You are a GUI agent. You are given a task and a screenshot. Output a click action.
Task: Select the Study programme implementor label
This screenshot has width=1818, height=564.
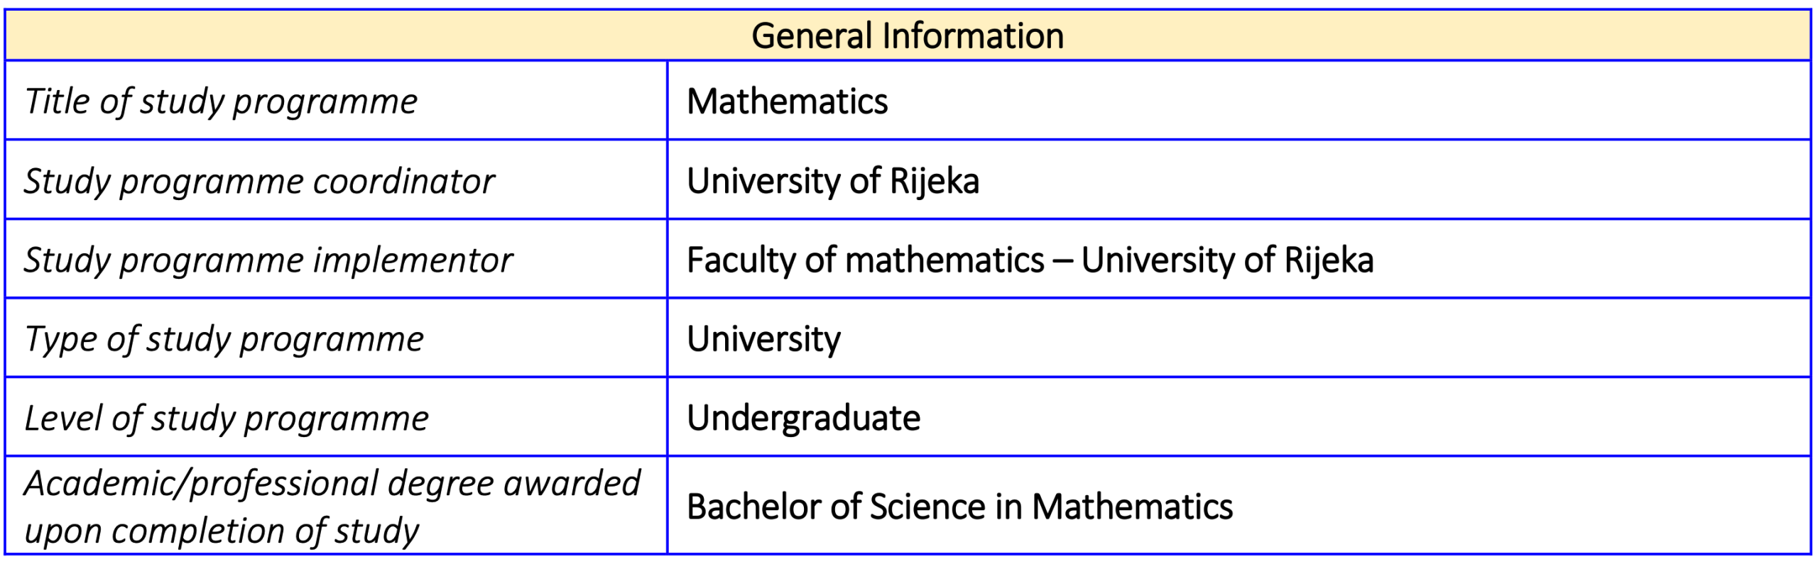pos(268,260)
